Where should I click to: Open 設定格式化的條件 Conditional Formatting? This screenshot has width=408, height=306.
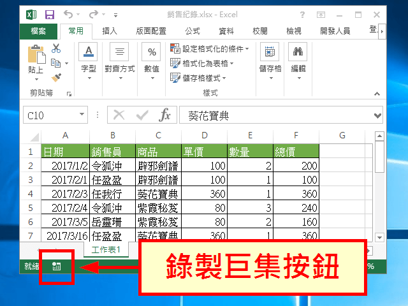(210, 48)
